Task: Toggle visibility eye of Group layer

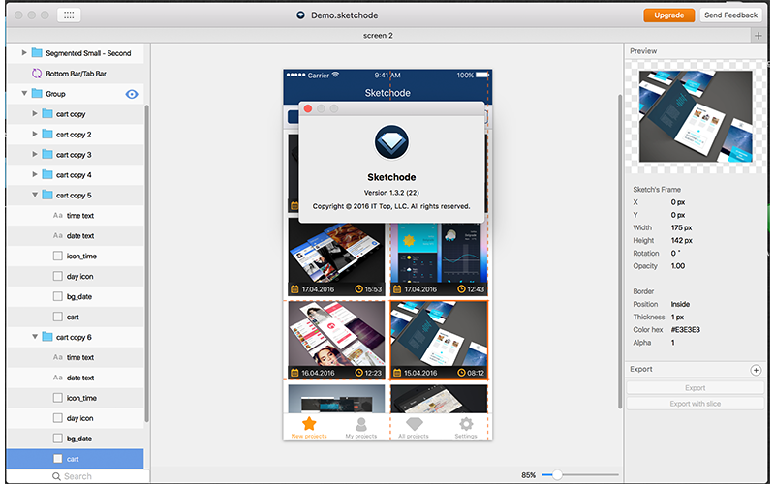Action: pyautogui.click(x=132, y=94)
